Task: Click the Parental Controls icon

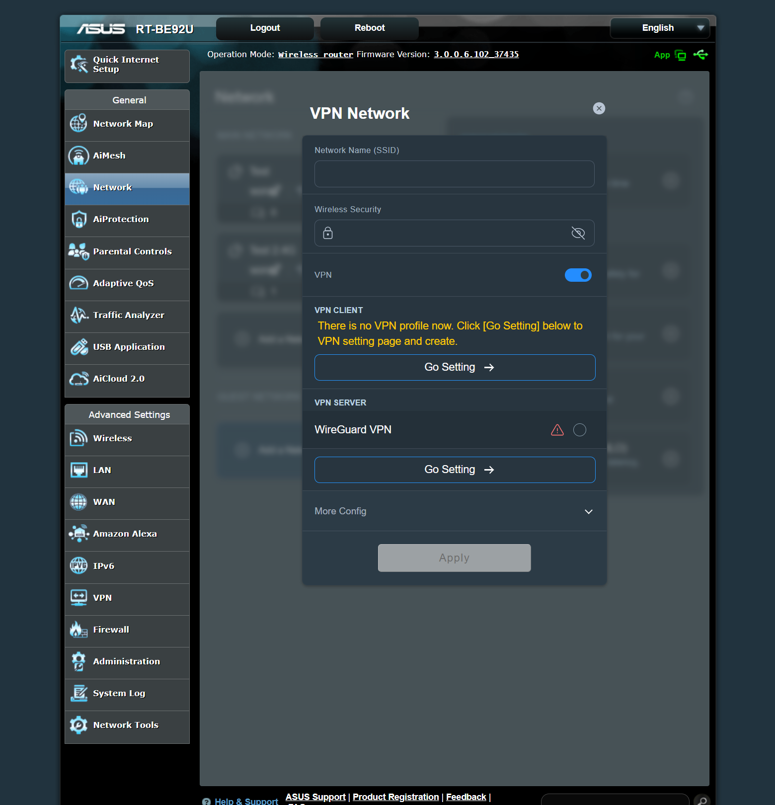Action: point(78,251)
